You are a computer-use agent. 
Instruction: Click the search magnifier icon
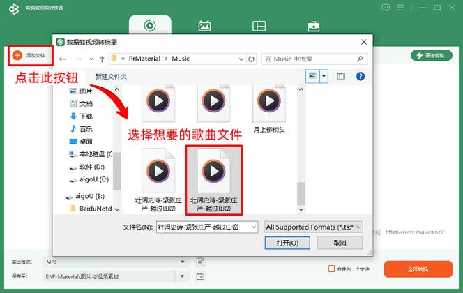(x=360, y=59)
